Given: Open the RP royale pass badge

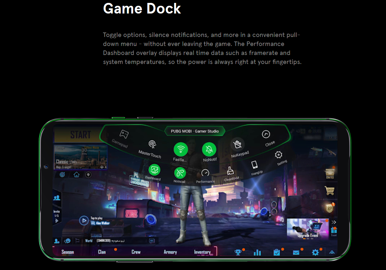Looking at the screenshot, I should [x=330, y=208].
